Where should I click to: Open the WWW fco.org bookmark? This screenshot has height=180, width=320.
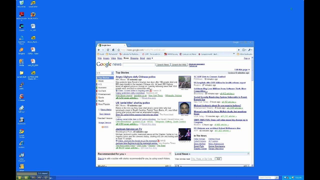click(x=171, y=54)
